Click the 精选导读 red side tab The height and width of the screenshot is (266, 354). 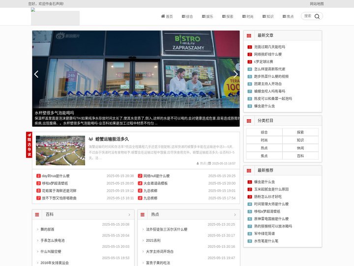(29, 144)
